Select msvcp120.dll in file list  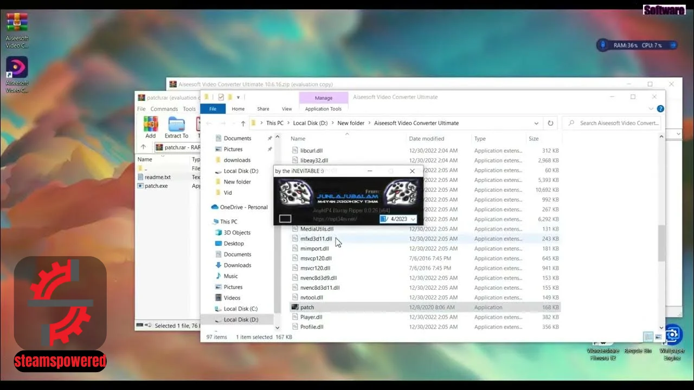click(x=316, y=258)
